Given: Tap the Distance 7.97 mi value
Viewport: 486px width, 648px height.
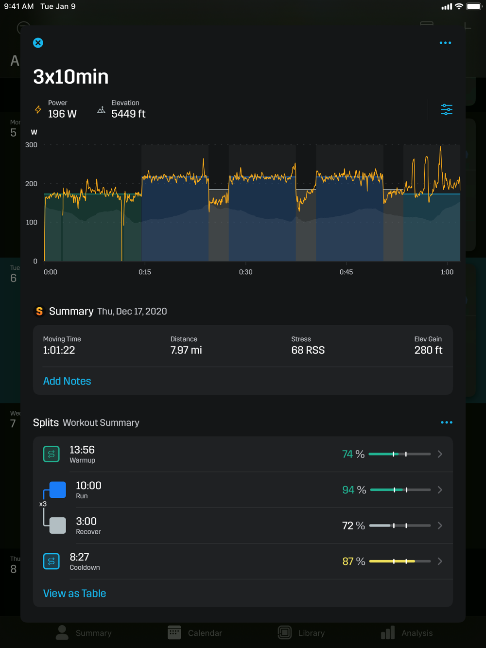Looking at the screenshot, I should click(x=186, y=350).
